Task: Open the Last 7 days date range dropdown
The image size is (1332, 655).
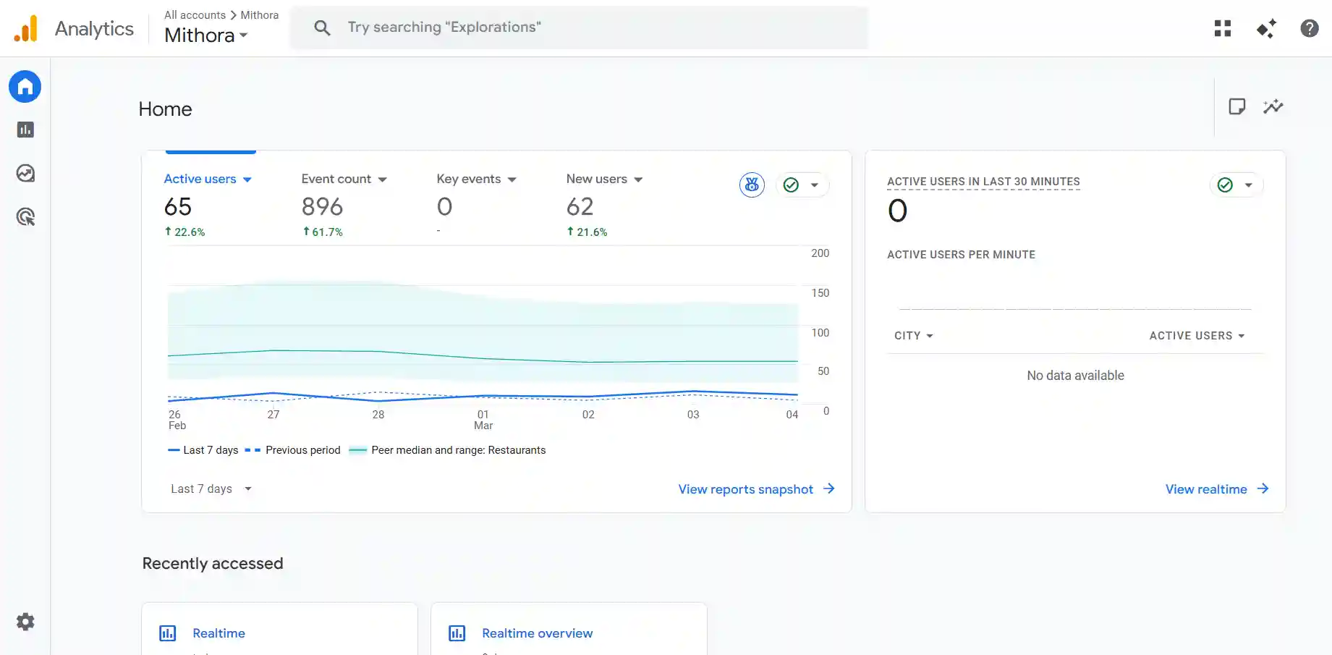Action: (211, 489)
